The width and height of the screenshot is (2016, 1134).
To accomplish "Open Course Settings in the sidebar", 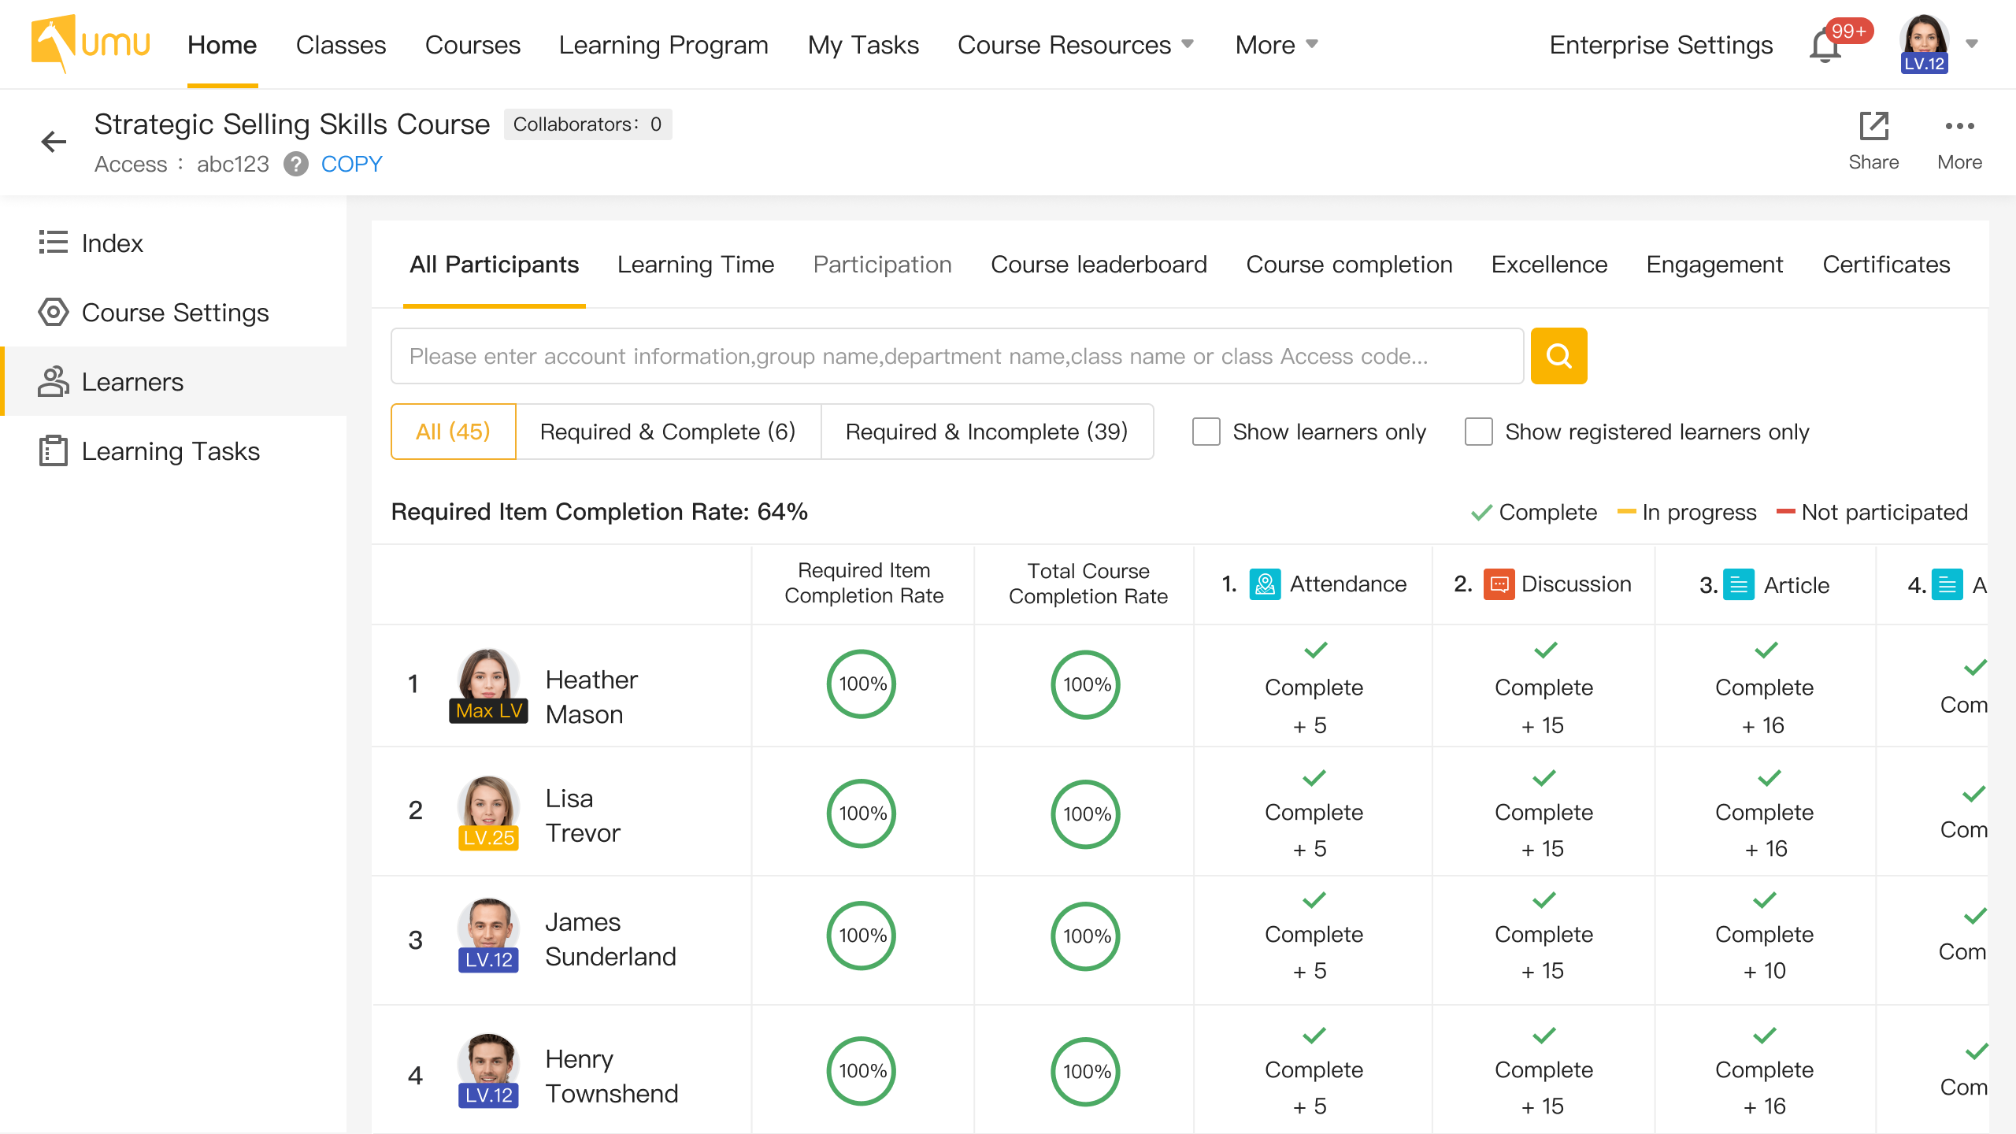I will point(175,313).
